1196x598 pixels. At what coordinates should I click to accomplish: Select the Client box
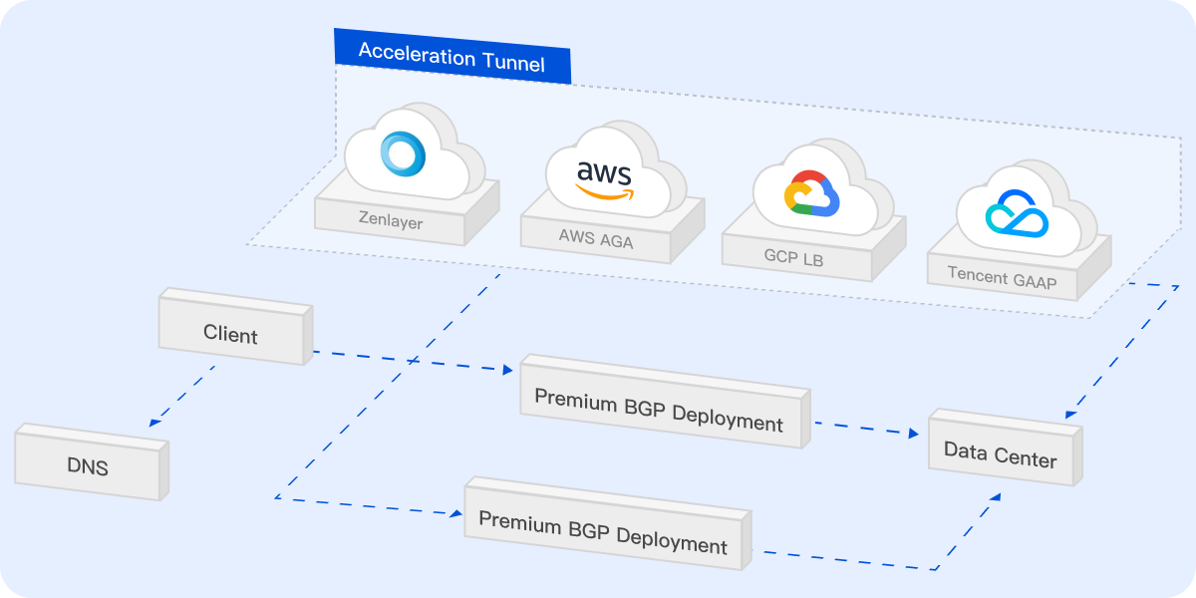pos(230,334)
